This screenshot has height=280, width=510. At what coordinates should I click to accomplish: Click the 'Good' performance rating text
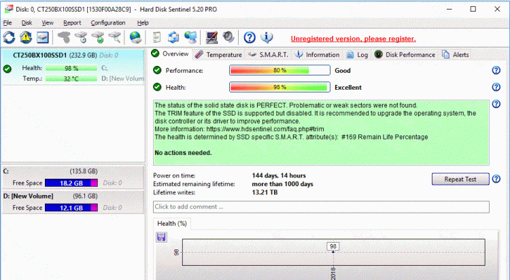(x=343, y=71)
